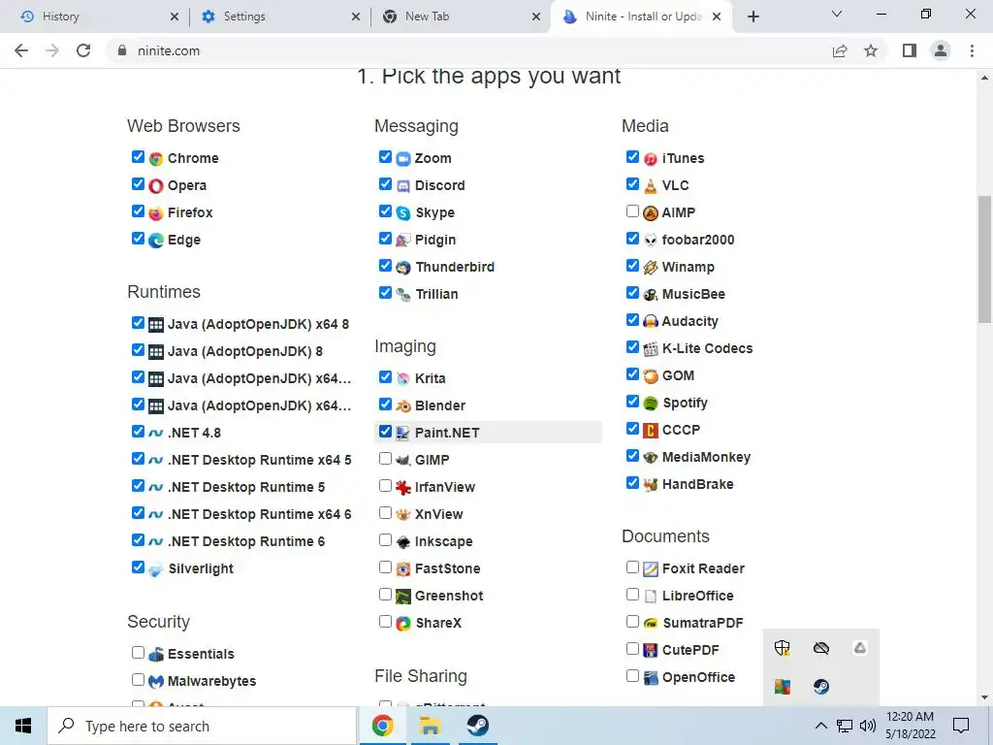The height and width of the screenshot is (745, 993).
Task: Click the Discord app icon
Action: [x=403, y=185]
